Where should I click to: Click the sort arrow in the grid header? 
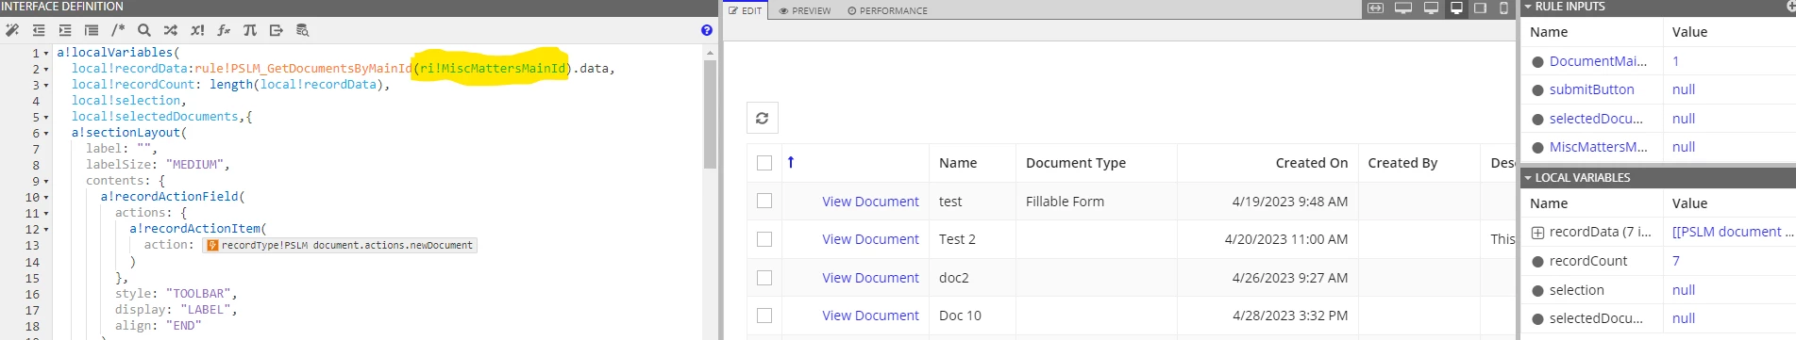791,162
